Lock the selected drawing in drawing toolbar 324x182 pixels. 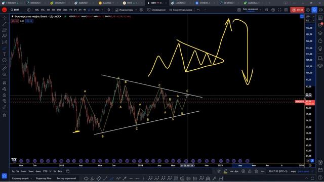[x=250, y=171]
